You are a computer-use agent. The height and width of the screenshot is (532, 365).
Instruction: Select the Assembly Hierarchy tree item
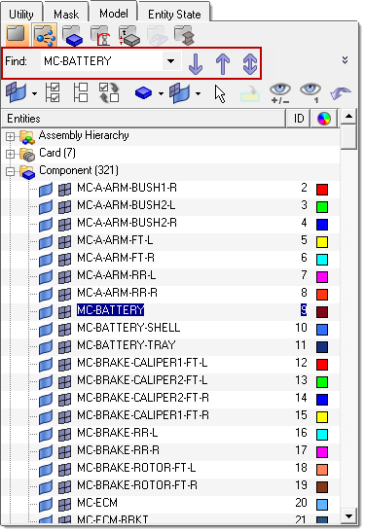point(84,135)
